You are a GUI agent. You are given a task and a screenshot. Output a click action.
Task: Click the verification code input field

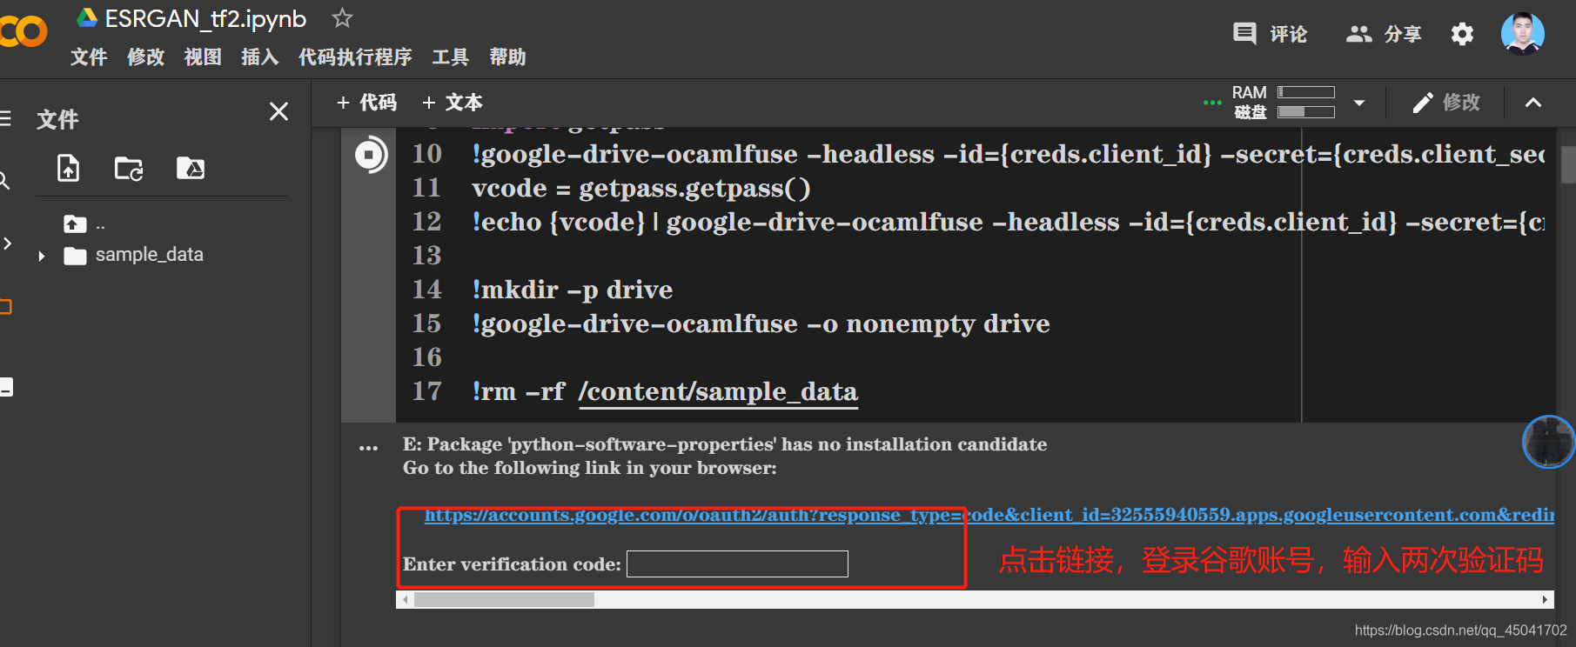(737, 564)
